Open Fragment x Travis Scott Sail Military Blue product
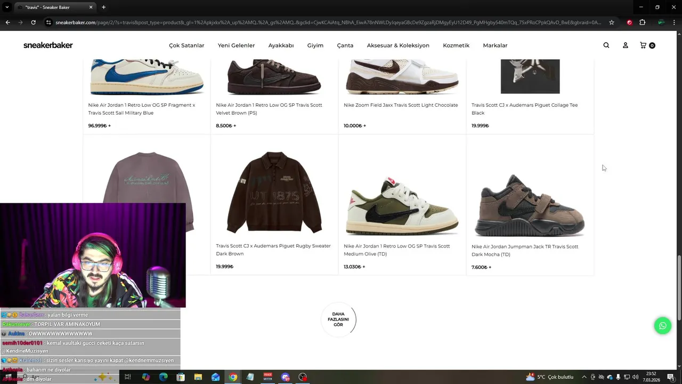The width and height of the screenshot is (682, 384). (x=142, y=109)
